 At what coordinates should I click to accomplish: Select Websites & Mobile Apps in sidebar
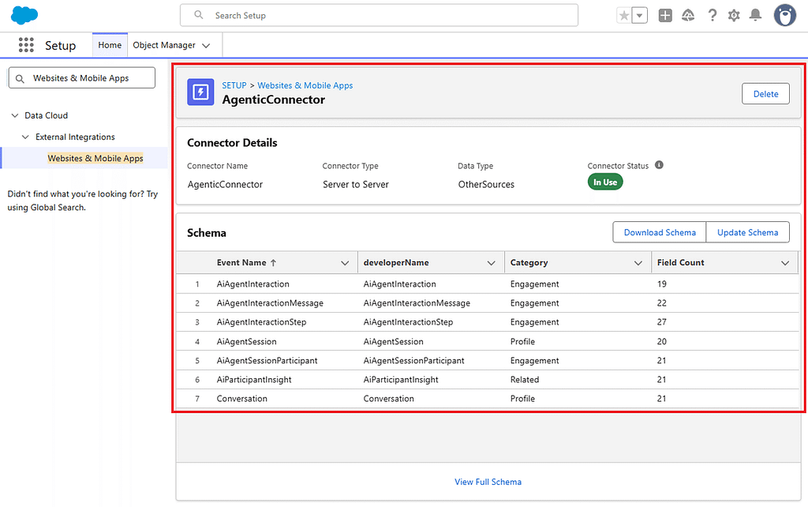95,159
